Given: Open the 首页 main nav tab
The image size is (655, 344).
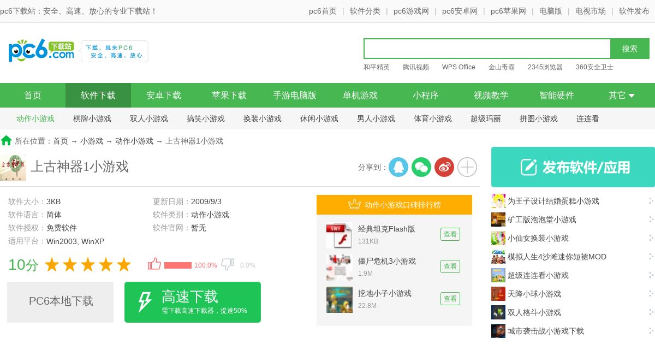Looking at the screenshot, I should coord(33,95).
